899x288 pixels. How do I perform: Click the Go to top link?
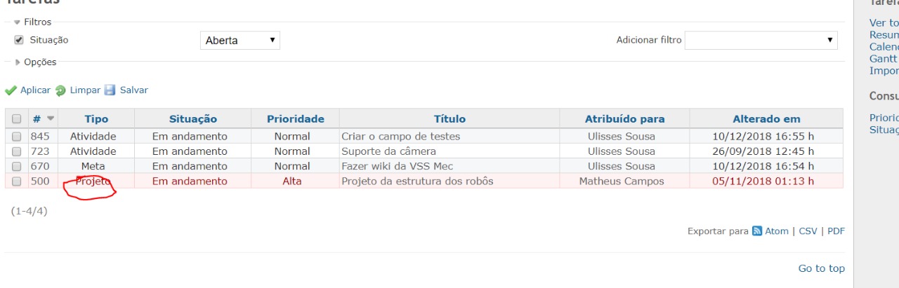(821, 268)
